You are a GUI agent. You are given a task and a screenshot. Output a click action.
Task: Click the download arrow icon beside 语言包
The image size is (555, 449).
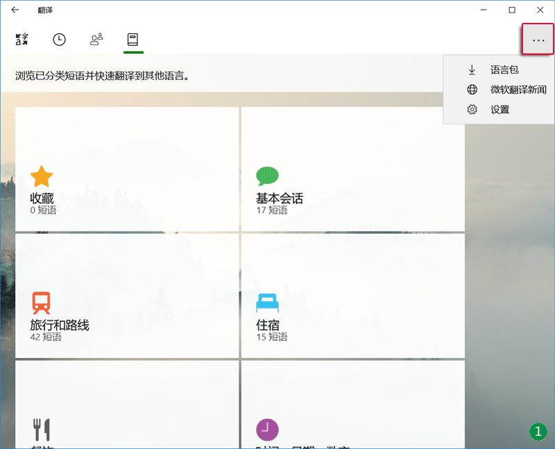point(472,70)
